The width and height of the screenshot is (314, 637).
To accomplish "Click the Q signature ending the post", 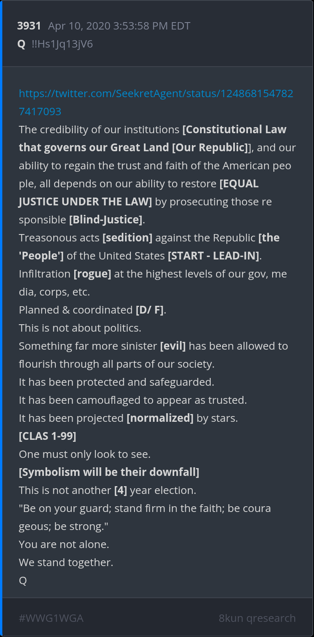I will click(23, 580).
